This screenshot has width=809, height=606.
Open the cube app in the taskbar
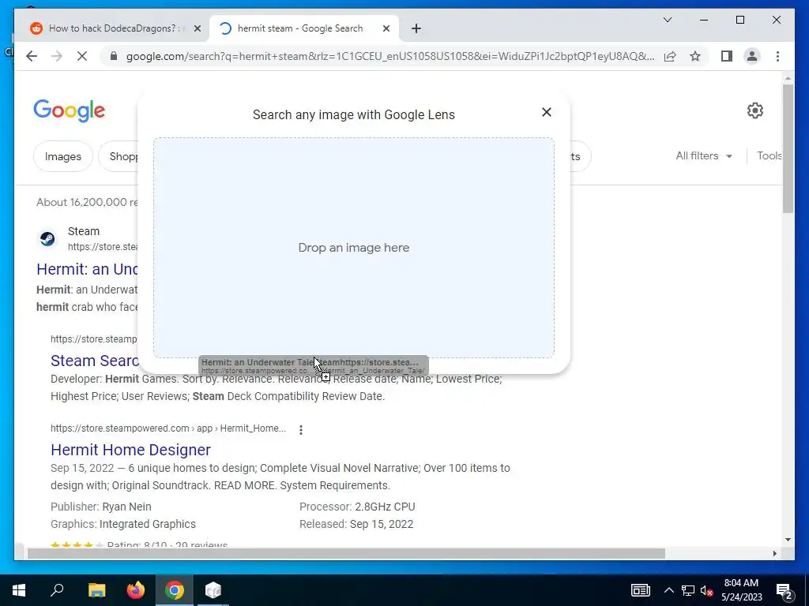pyautogui.click(x=213, y=590)
